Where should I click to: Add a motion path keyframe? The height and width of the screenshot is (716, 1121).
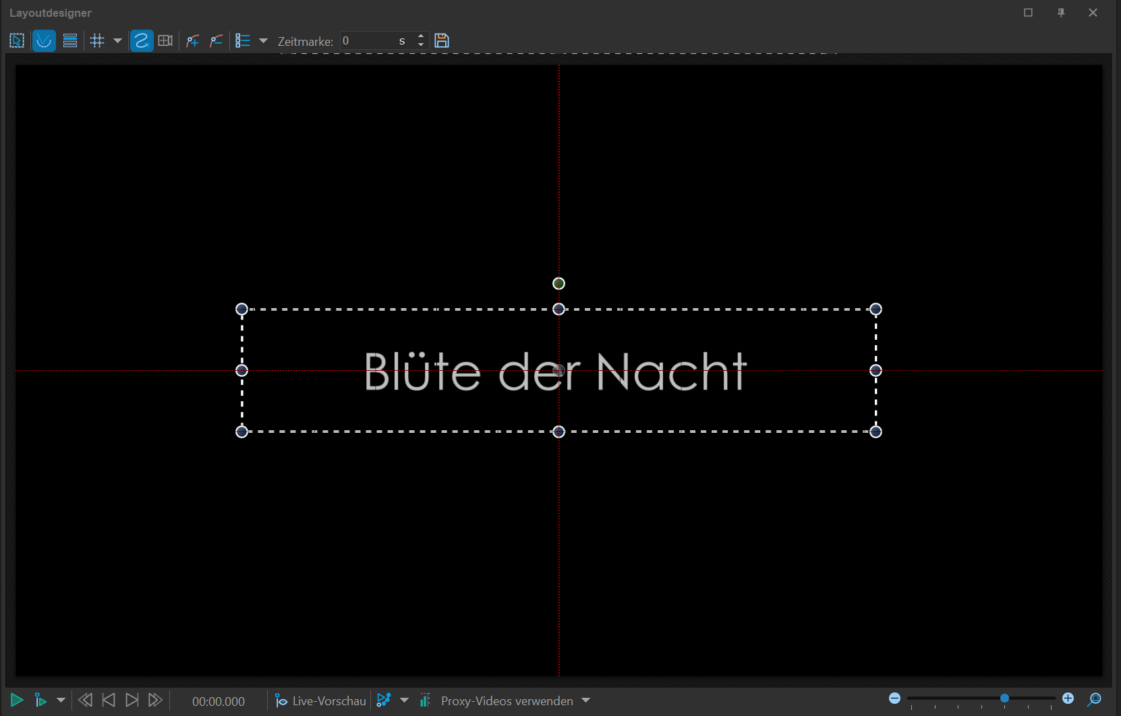[193, 41]
